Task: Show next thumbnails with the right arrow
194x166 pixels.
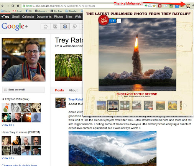Action: (185, 106)
